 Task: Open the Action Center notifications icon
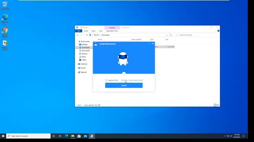click(x=243, y=136)
